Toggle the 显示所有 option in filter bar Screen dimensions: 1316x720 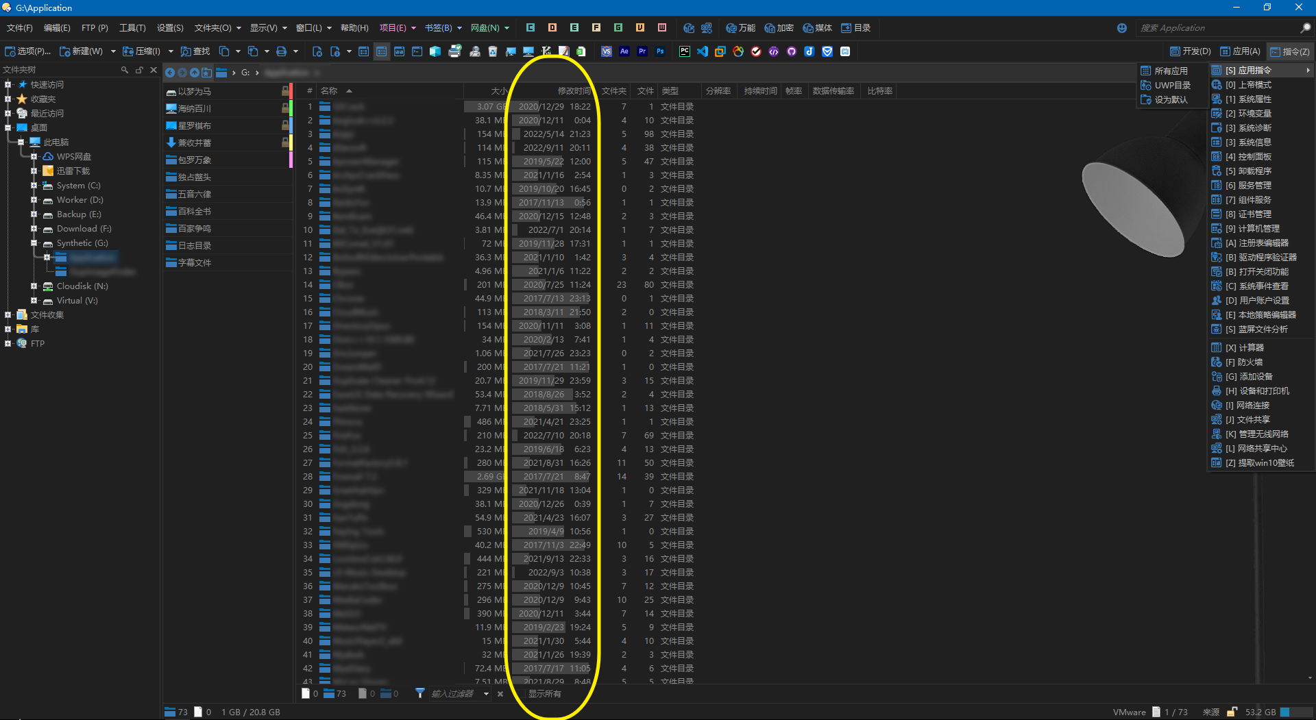coord(544,694)
